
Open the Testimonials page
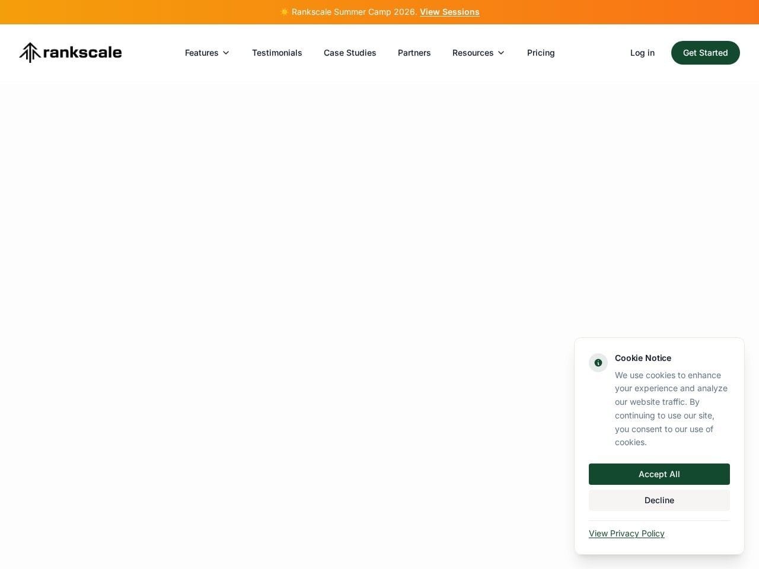tap(277, 53)
